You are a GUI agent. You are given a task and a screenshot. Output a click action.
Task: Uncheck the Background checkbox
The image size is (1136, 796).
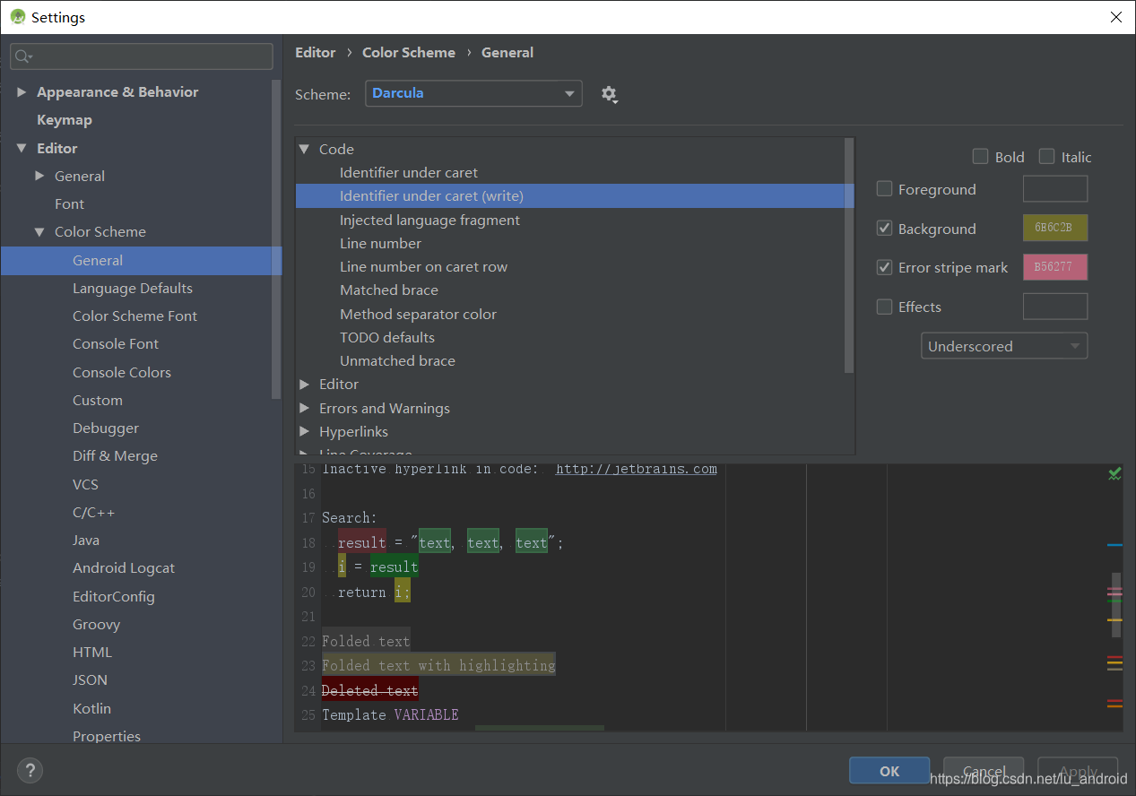tap(884, 229)
